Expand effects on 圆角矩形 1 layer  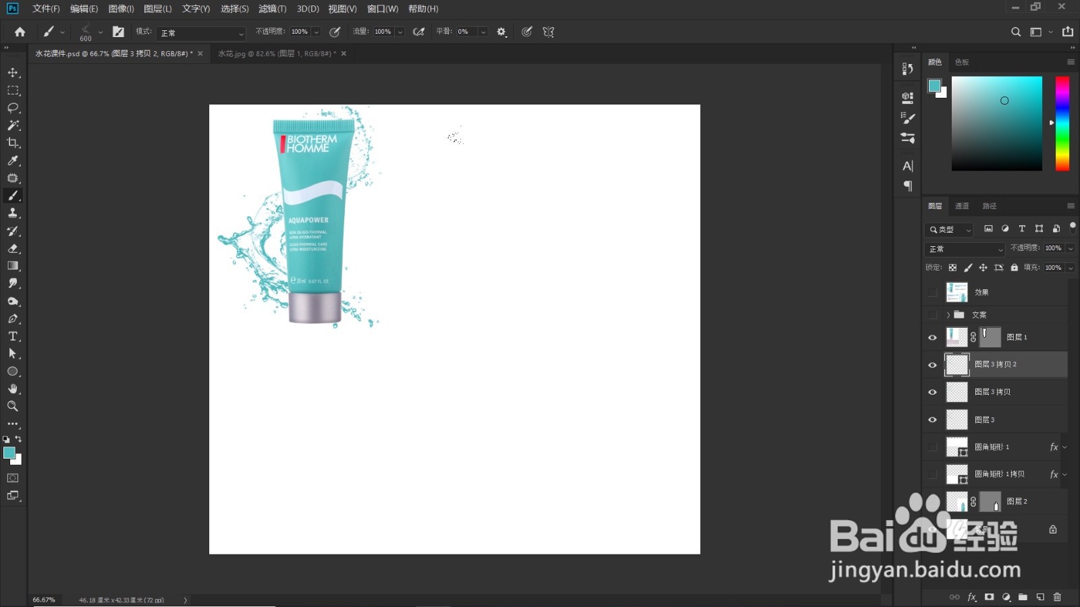(x=1065, y=447)
